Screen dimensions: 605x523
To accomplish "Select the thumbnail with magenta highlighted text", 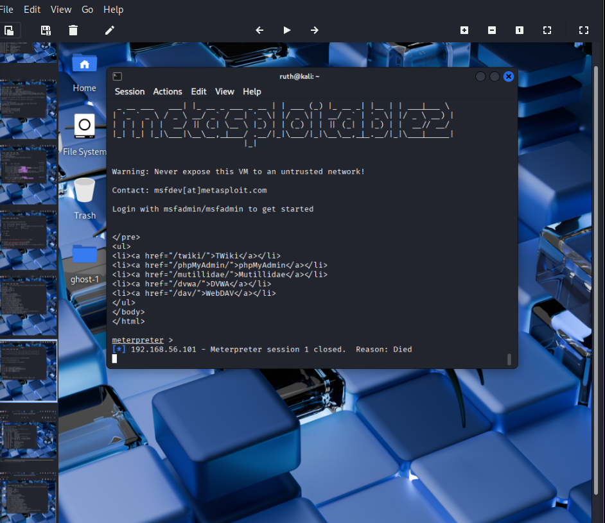I will tap(28, 174).
